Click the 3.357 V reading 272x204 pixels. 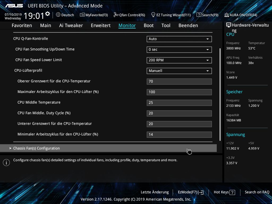coord(232,163)
